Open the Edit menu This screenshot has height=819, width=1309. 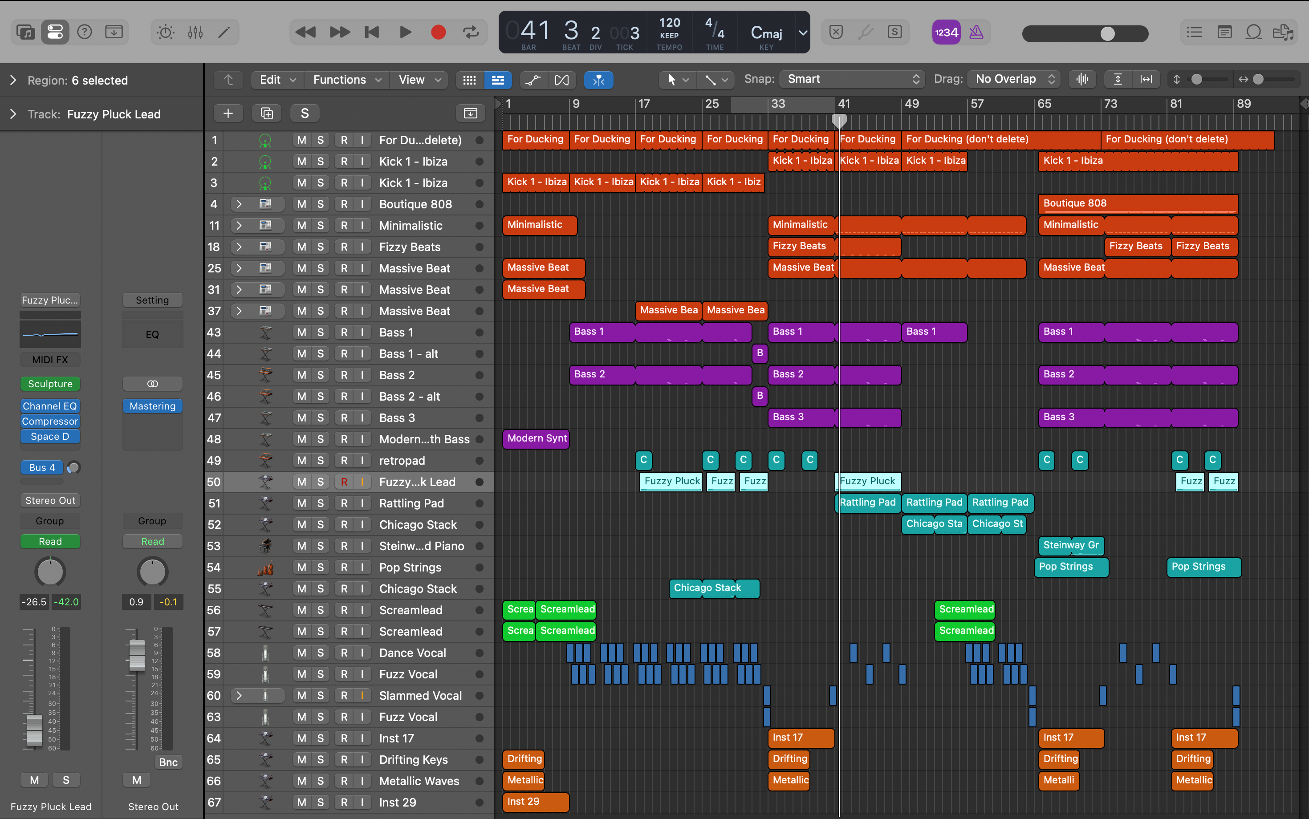(277, 80)
